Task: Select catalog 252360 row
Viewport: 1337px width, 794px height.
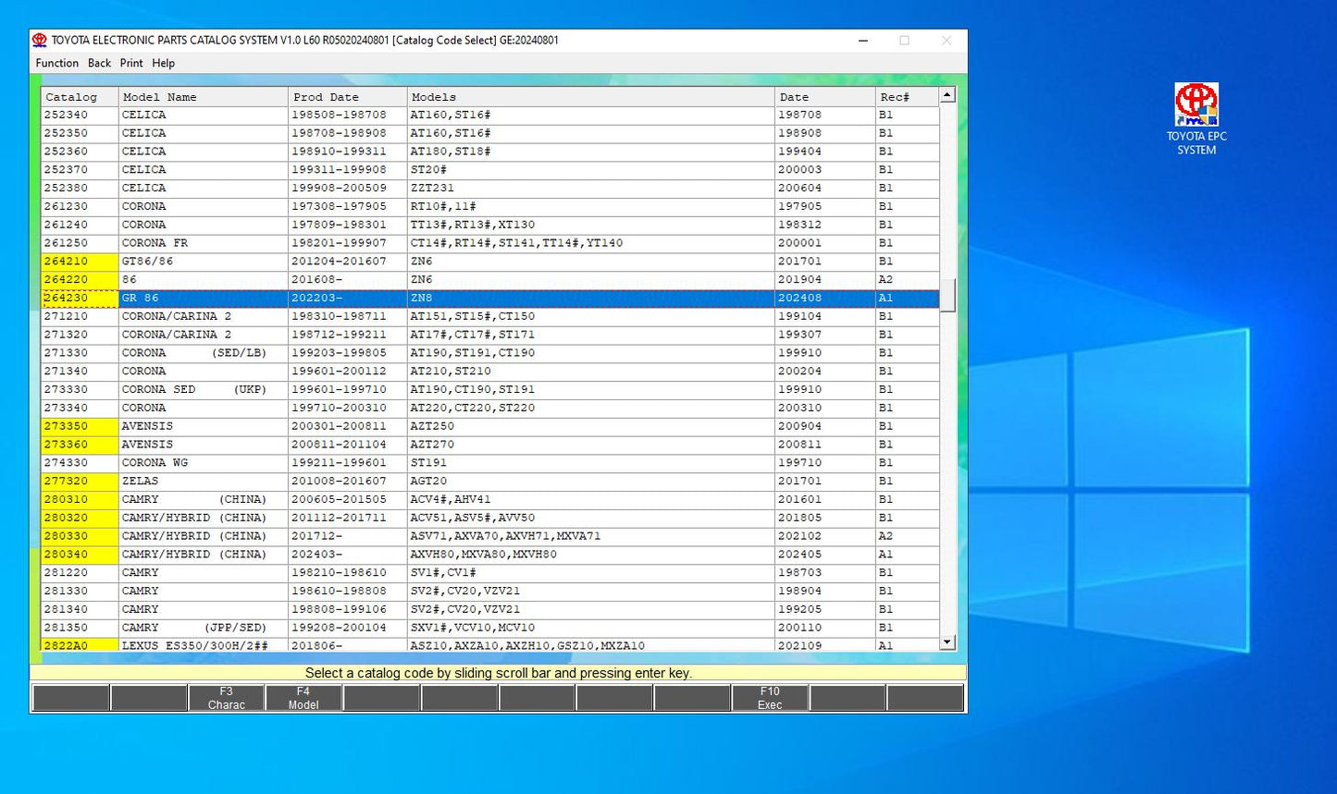Action: point(490,152)
